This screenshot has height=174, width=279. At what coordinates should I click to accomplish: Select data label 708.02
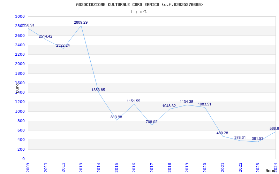click(x=151, y=122)
